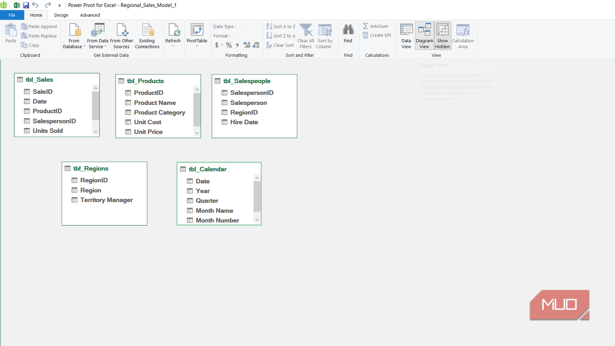Open From Database import menu
This screenshot has height=346, width=615.
click(74, 36)
